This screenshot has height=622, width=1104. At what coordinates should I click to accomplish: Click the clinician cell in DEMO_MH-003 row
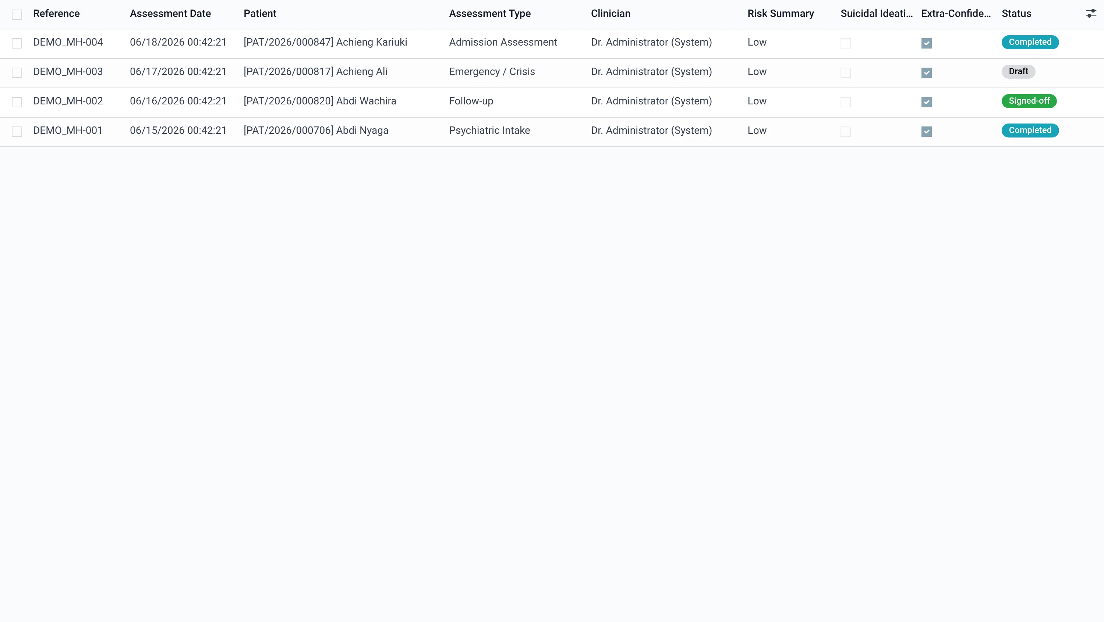pyautogui.click(x=651, y=71)
